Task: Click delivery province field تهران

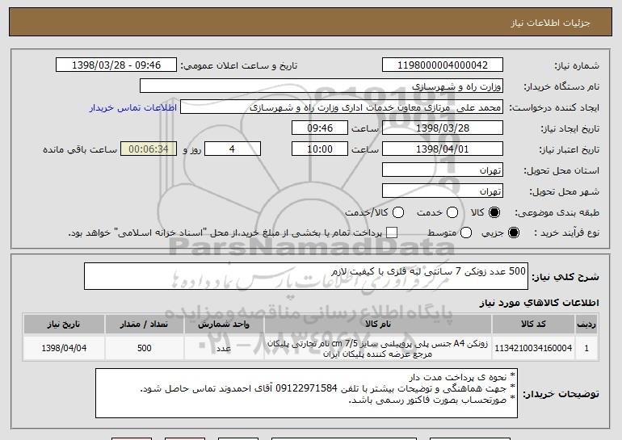Action: 443,170
